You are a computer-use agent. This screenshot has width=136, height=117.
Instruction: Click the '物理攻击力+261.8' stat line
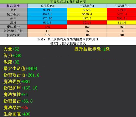22,75
